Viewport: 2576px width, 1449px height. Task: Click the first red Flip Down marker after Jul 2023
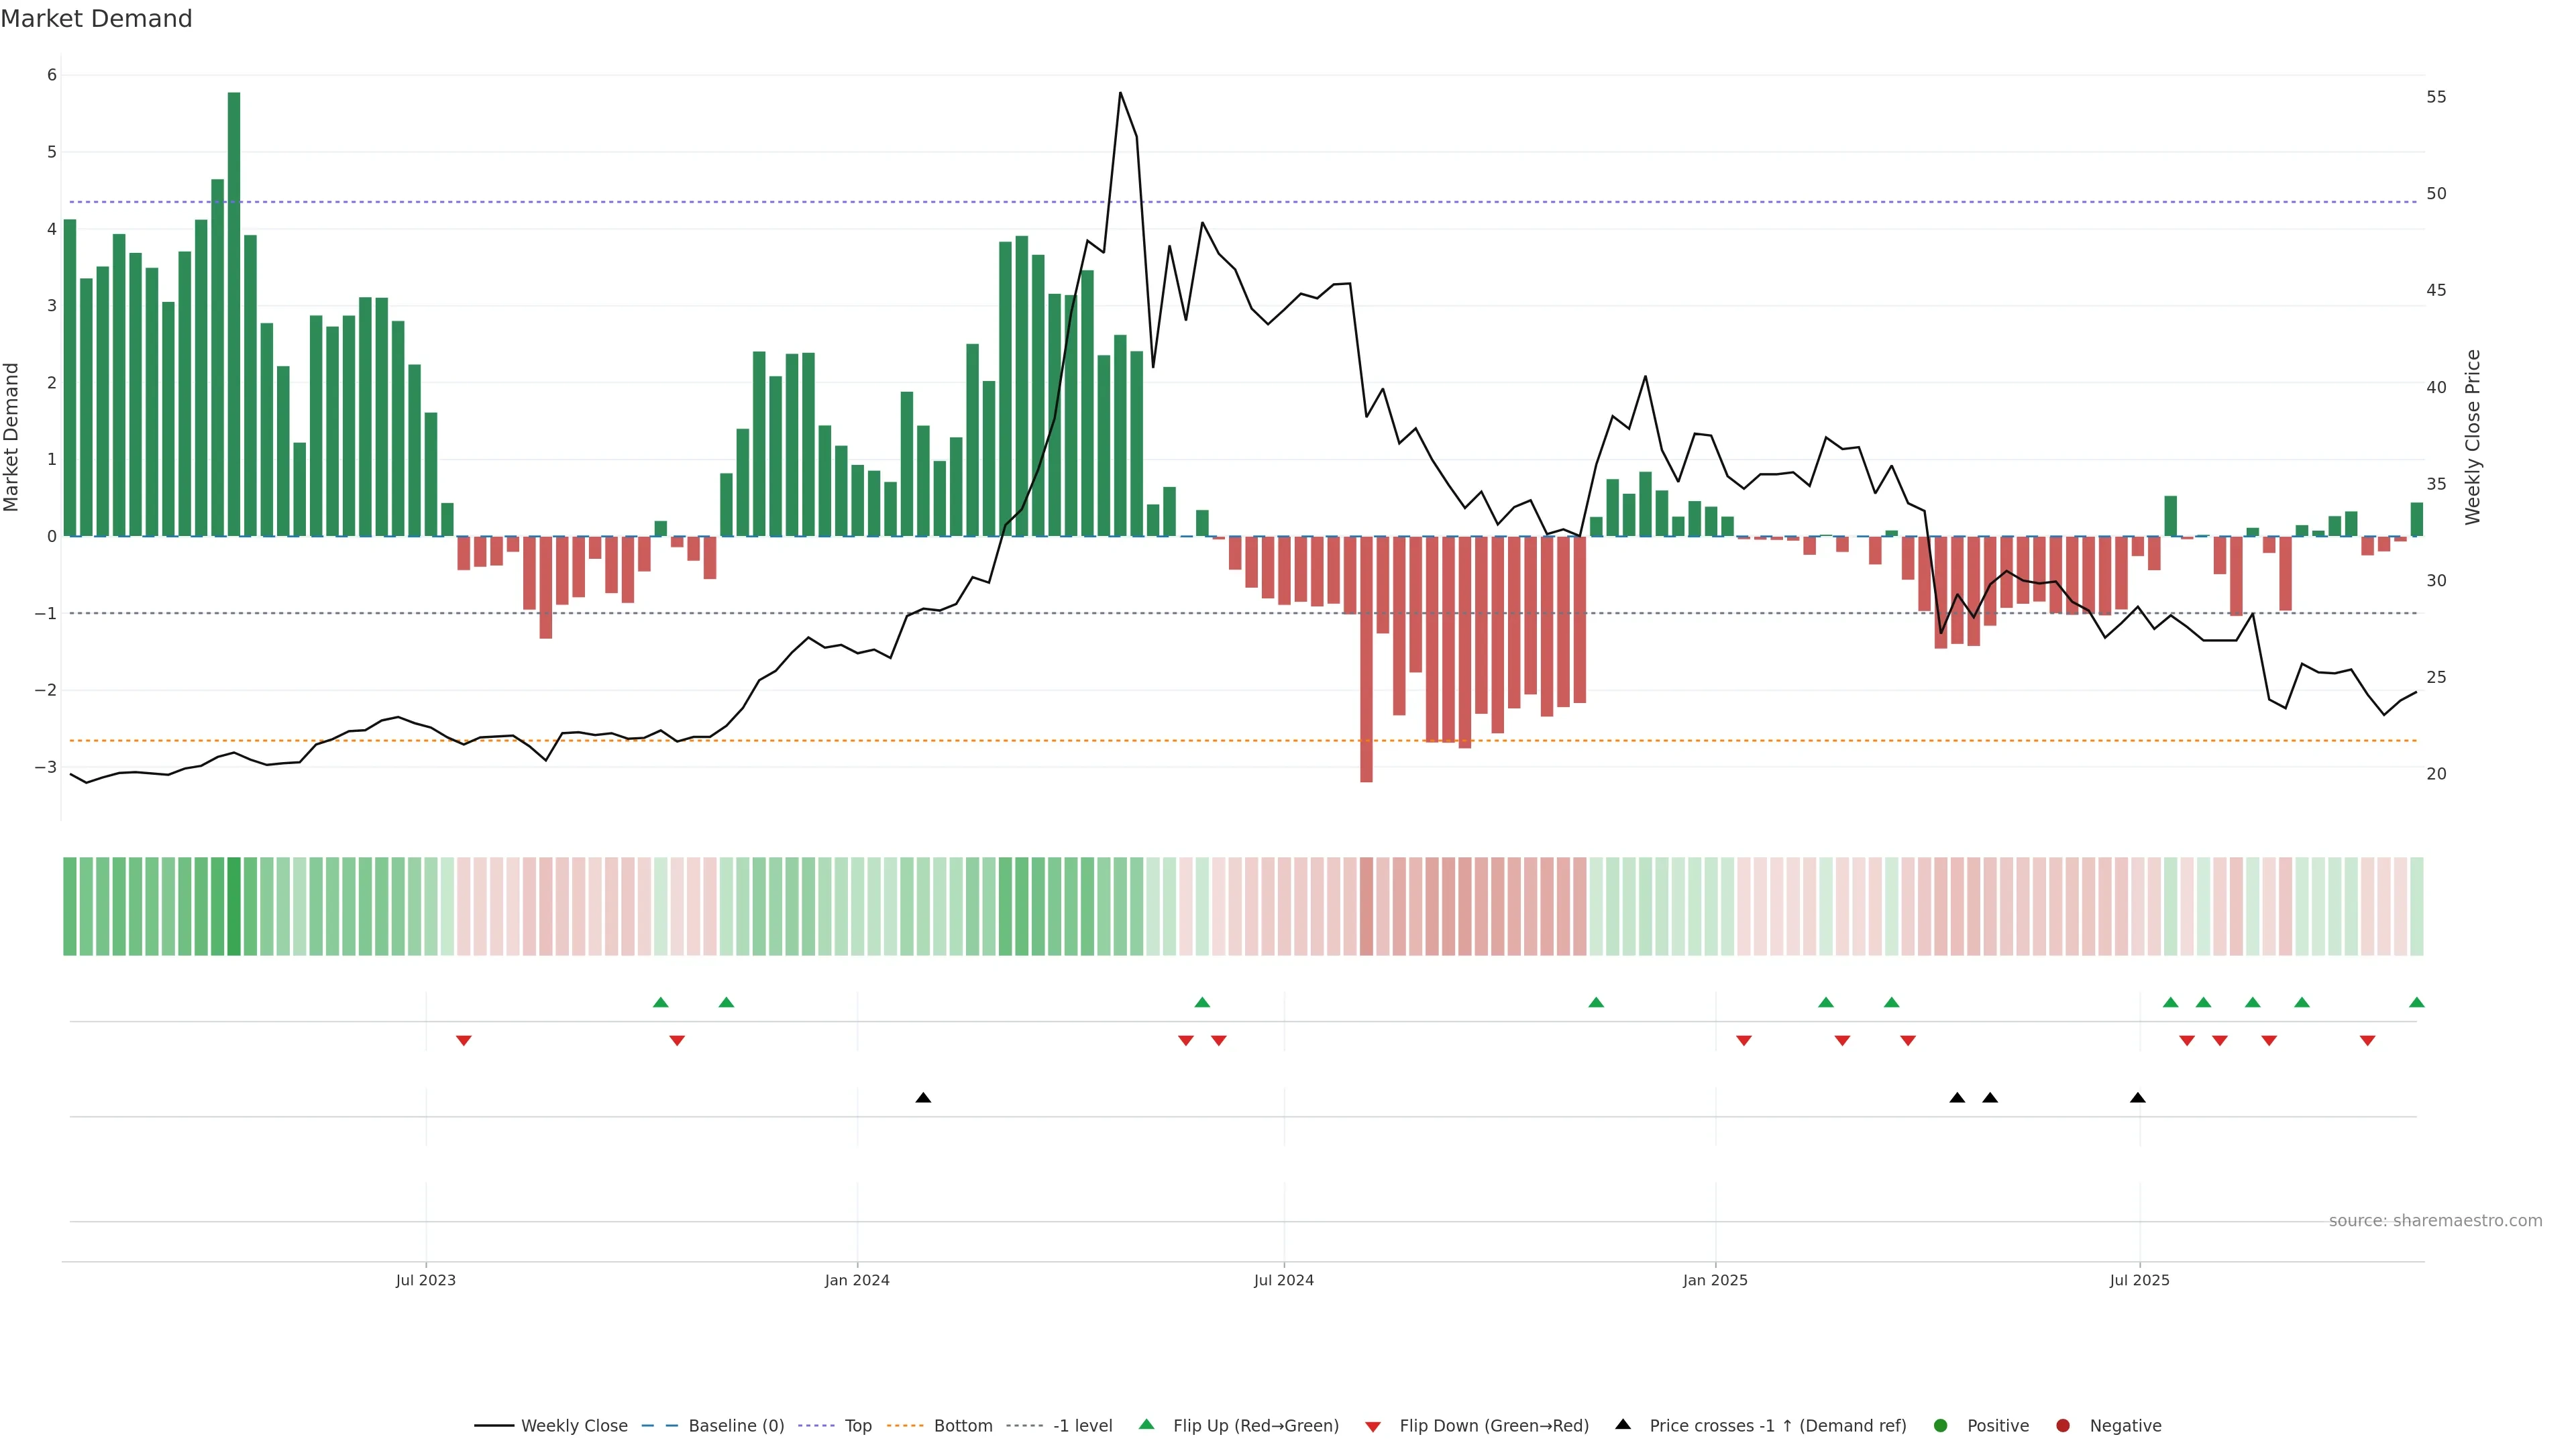tap(463, 1041)
